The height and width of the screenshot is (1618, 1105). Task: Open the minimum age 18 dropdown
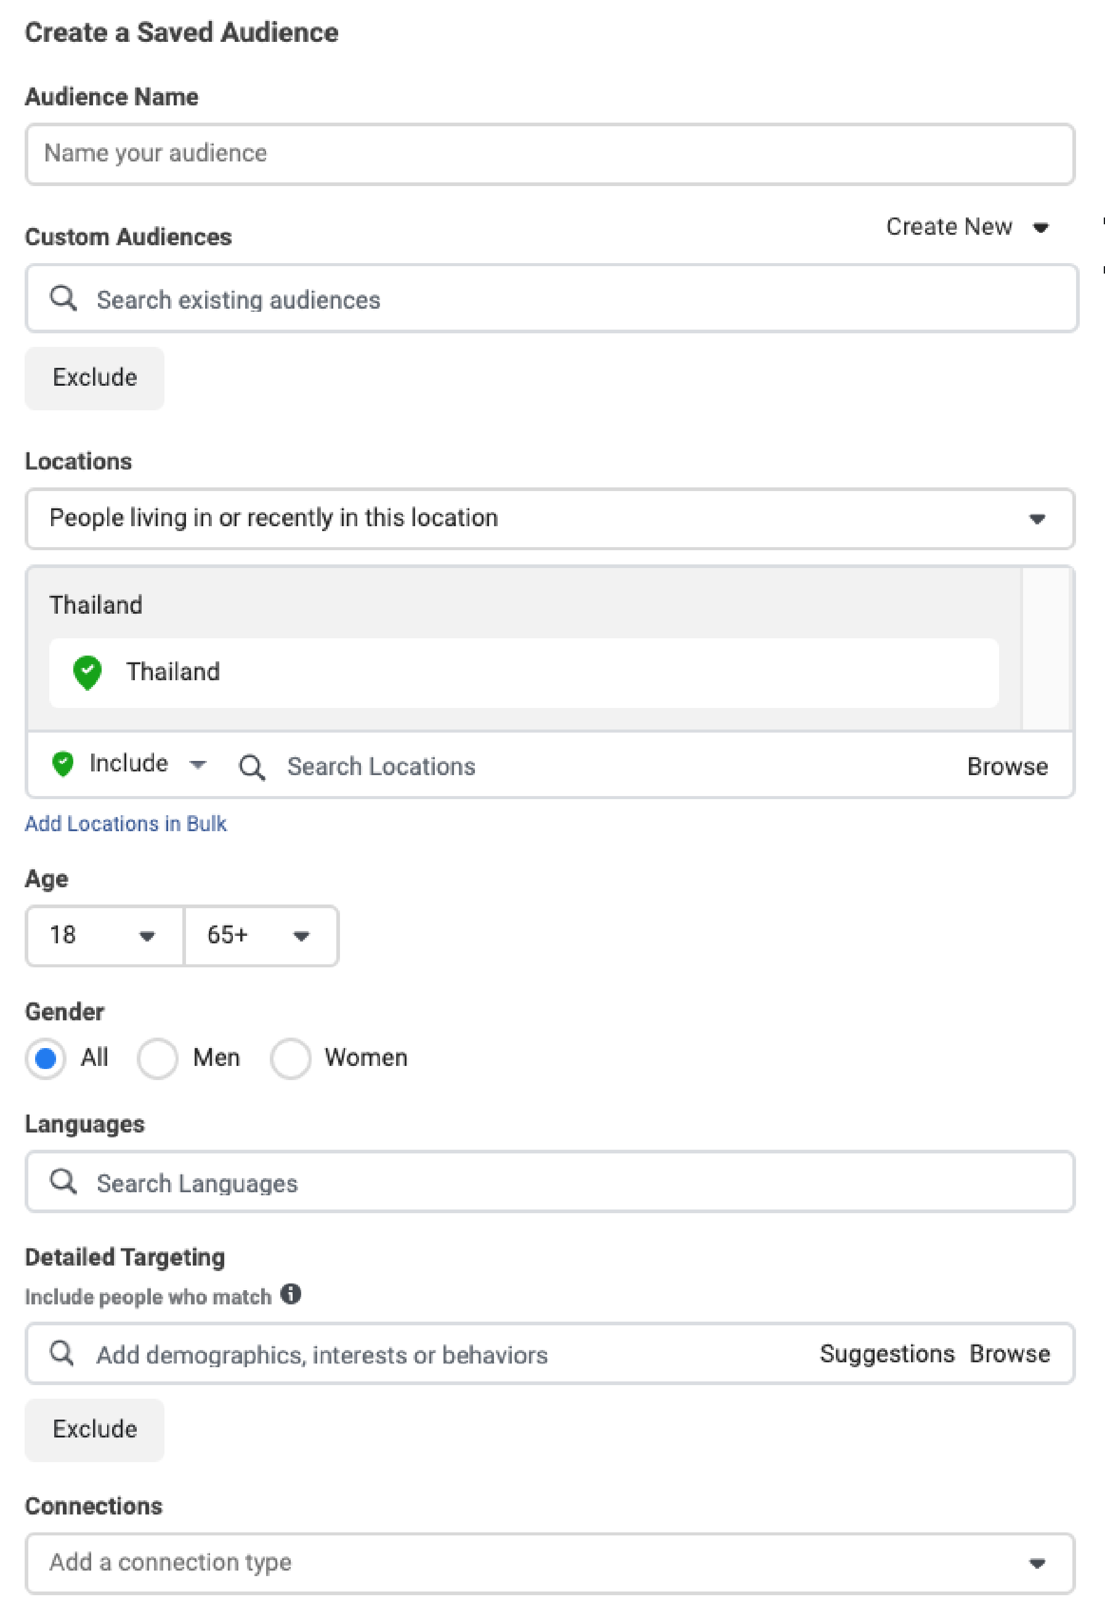tap(105, 935)
